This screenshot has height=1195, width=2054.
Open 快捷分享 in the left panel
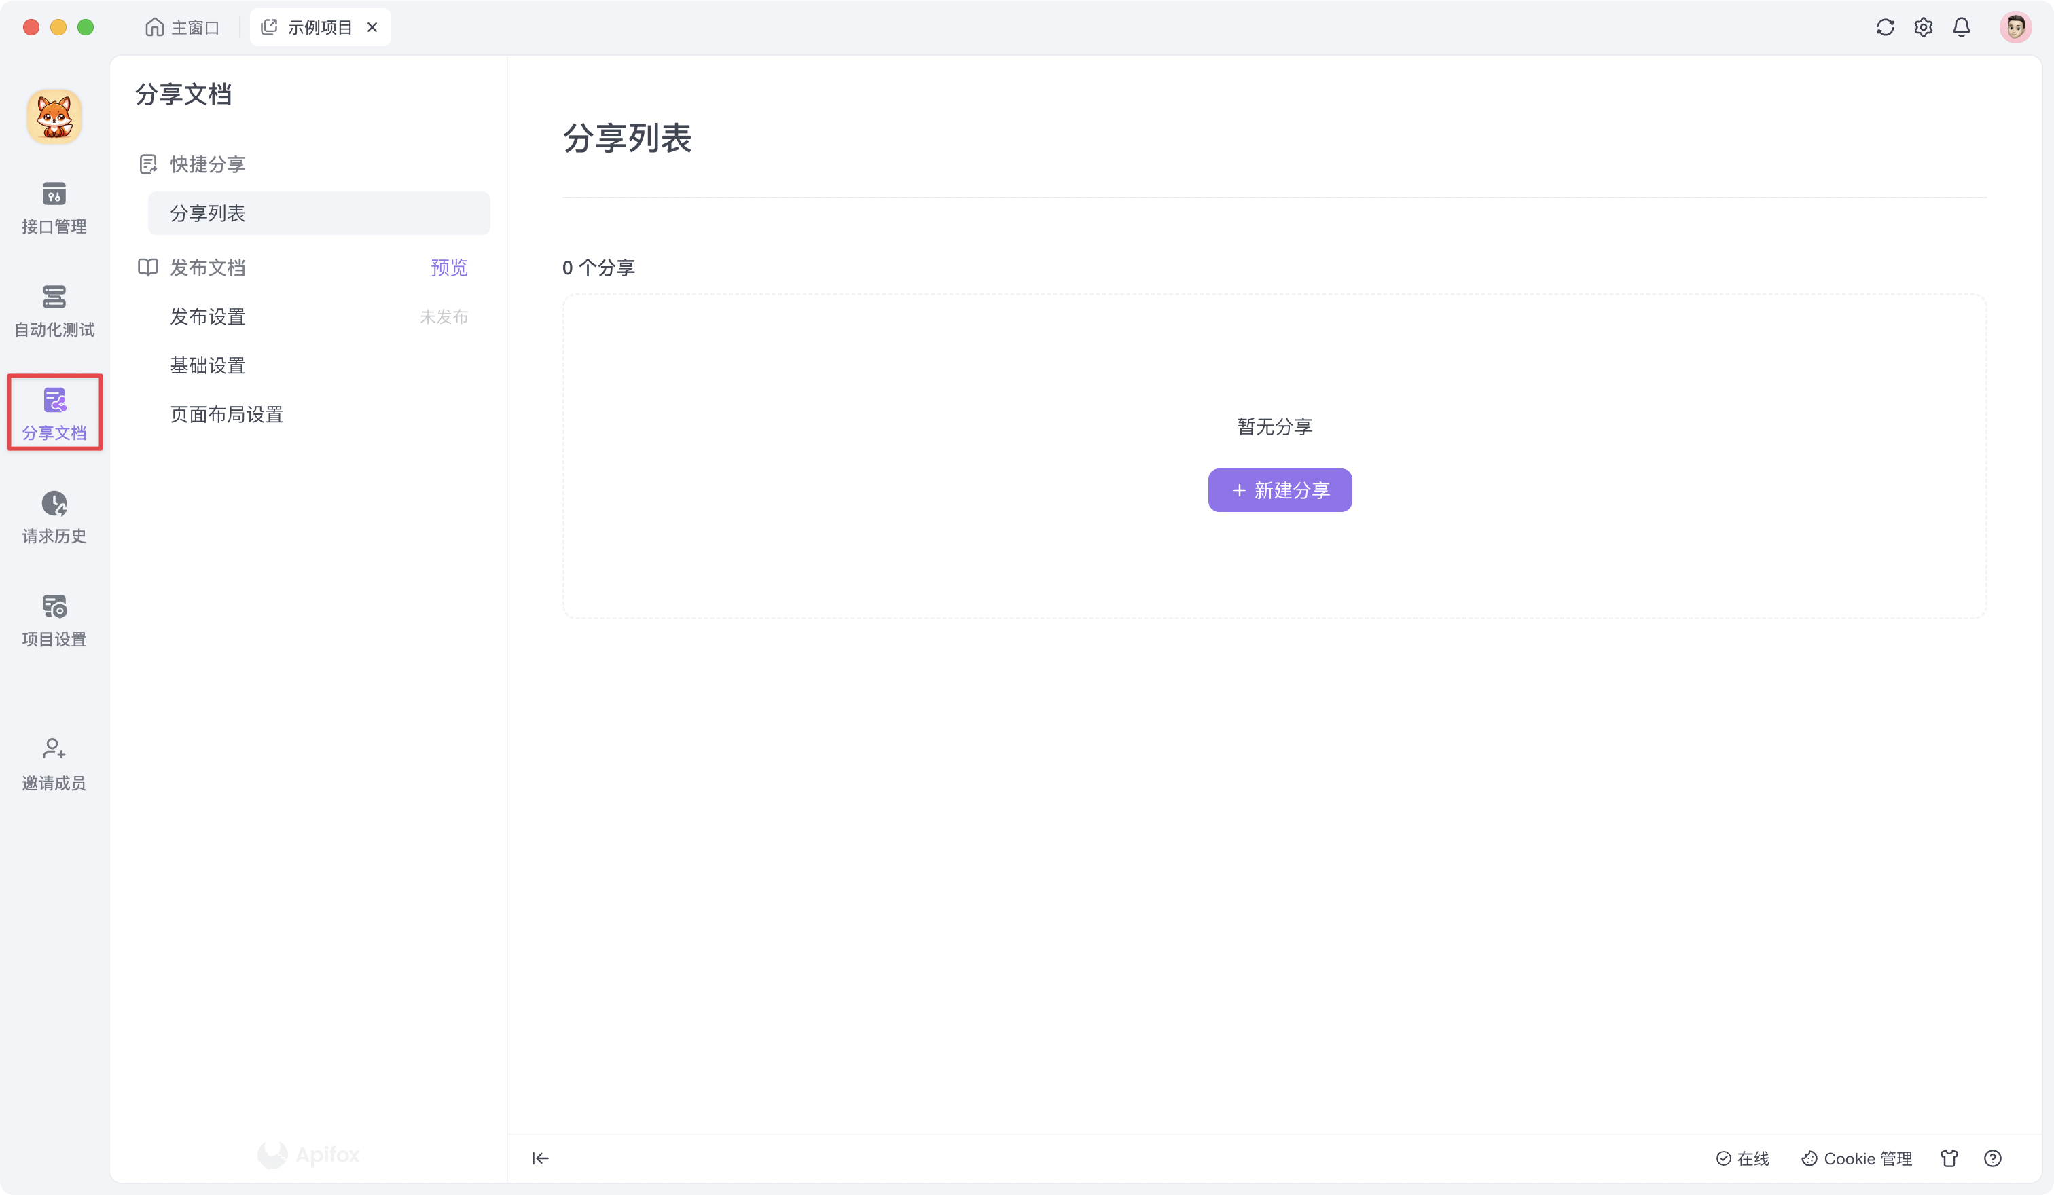point(206,163)
